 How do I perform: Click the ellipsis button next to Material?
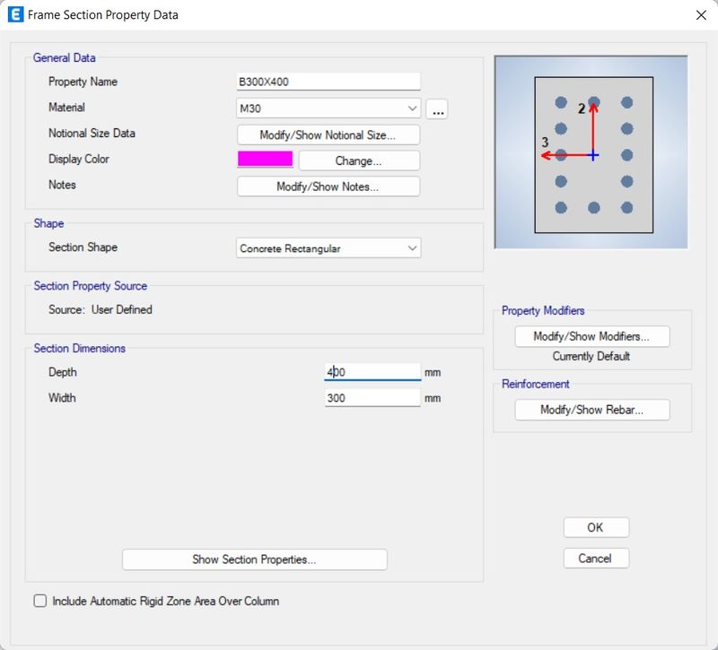pyautogui.click(x=437, y=108)
